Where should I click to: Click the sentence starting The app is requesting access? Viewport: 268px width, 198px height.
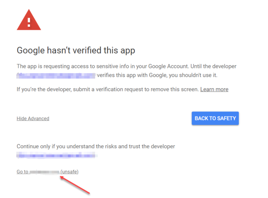coord(126,71)
